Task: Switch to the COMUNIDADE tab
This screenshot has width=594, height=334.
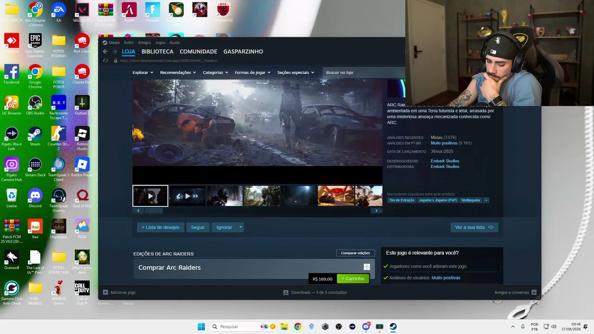Action: (x=198, y=51)
